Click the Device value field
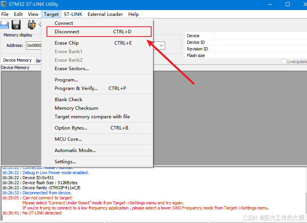The width and height of the screenshot is (307, 223). click(x=260, y=36)
